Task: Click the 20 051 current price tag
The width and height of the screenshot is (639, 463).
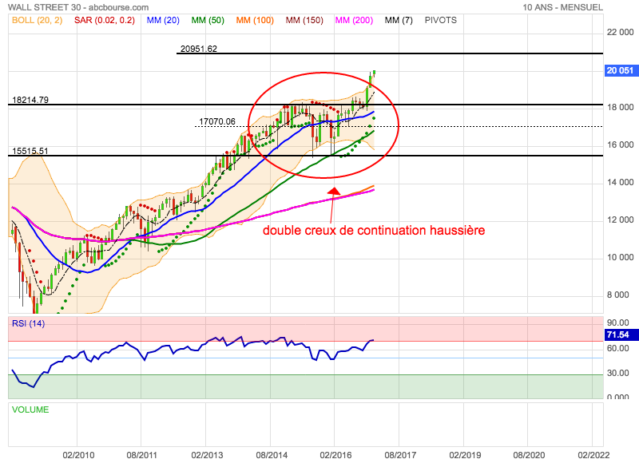Action: click(620, 70)
